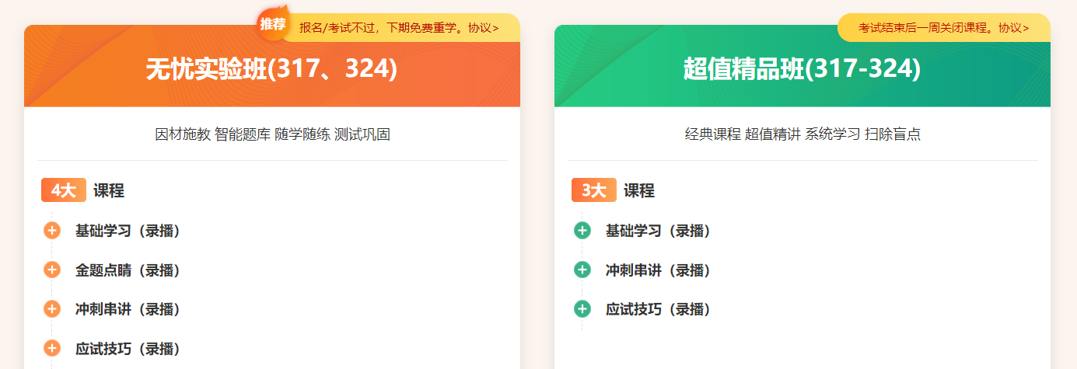The width and height of the screenshot is (1077, 369).
Task: Click 经典课程 超值精讲 系统学习 扫除盲点 tagline
Action: click(803, 134)
